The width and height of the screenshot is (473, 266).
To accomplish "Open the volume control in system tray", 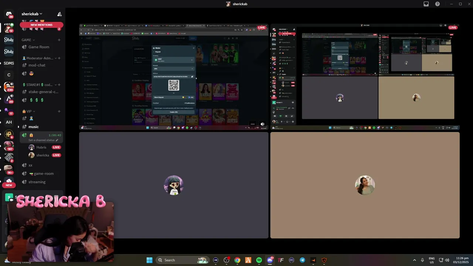I will [x=447, y=260].
